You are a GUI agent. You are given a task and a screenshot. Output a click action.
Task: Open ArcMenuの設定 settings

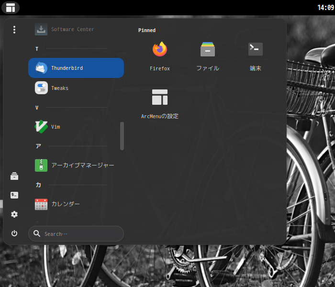(x=160, y=104)
